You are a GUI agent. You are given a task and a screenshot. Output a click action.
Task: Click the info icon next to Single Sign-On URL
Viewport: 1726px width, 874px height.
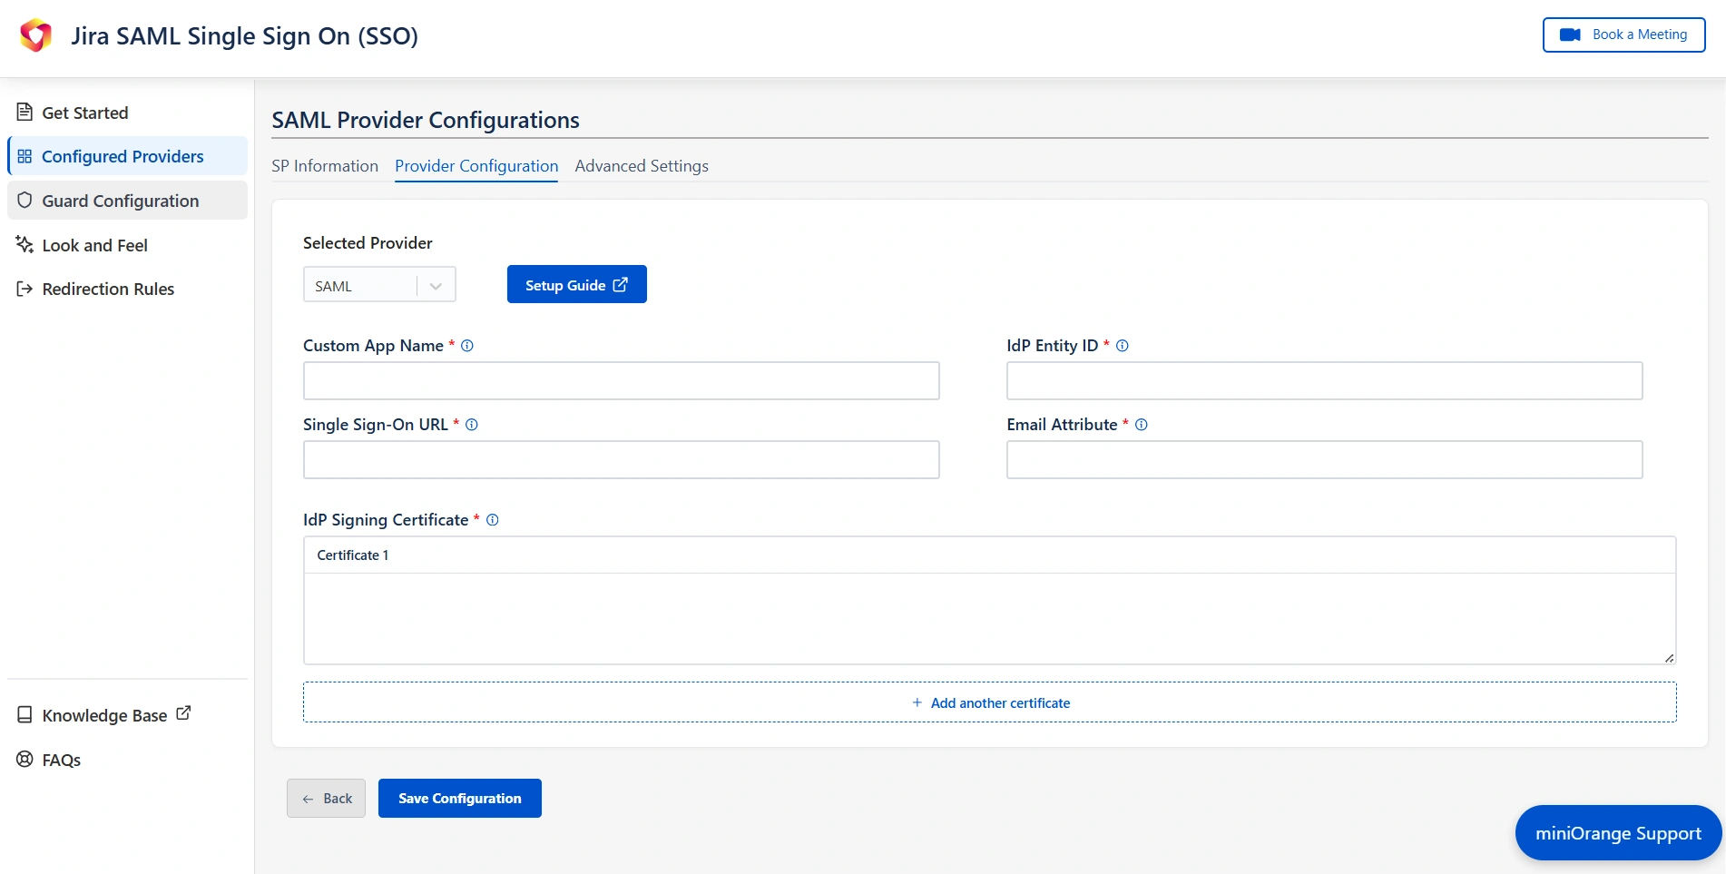coord(472,425)
